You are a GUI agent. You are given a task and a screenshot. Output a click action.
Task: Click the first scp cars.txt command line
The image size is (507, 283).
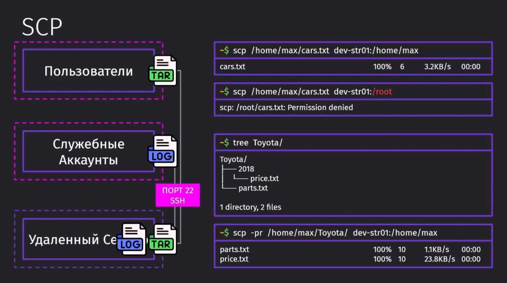click(353, 51)
